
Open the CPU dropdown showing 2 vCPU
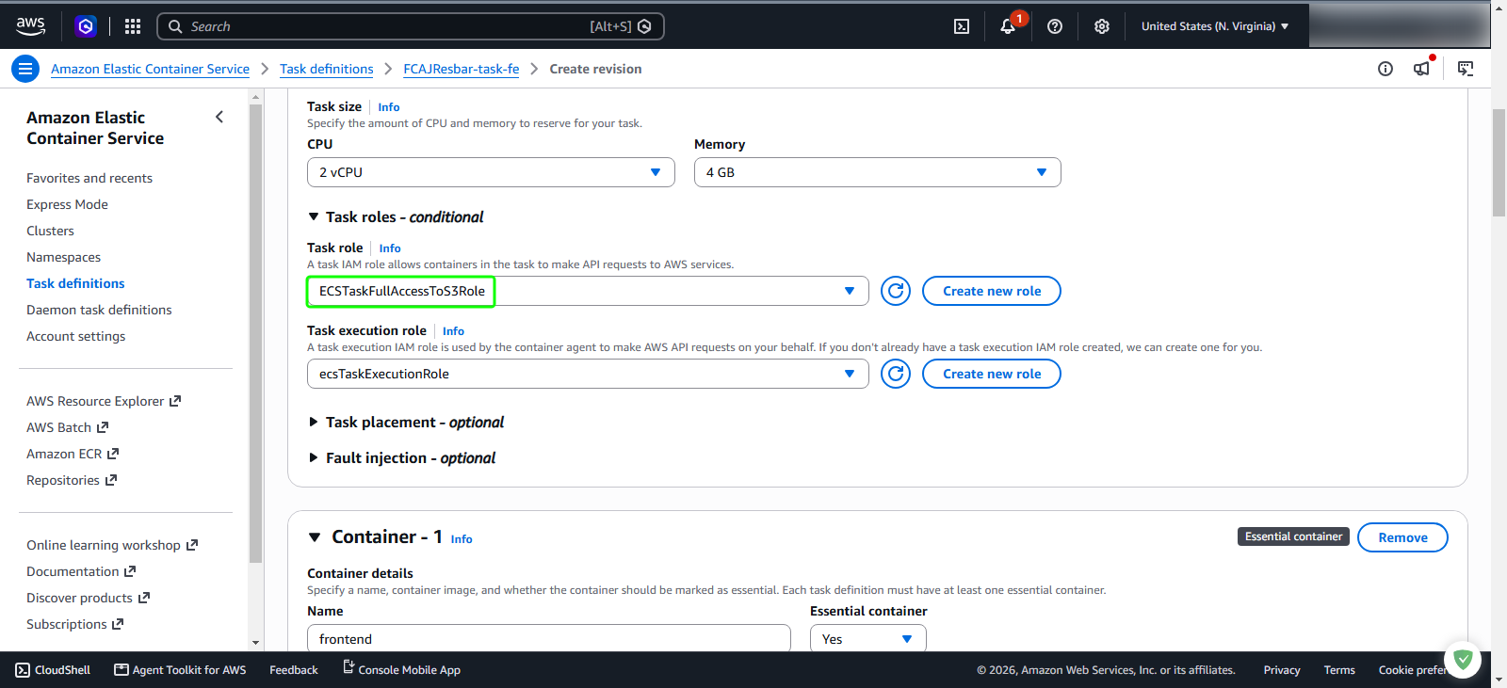[x=491, y=172]
